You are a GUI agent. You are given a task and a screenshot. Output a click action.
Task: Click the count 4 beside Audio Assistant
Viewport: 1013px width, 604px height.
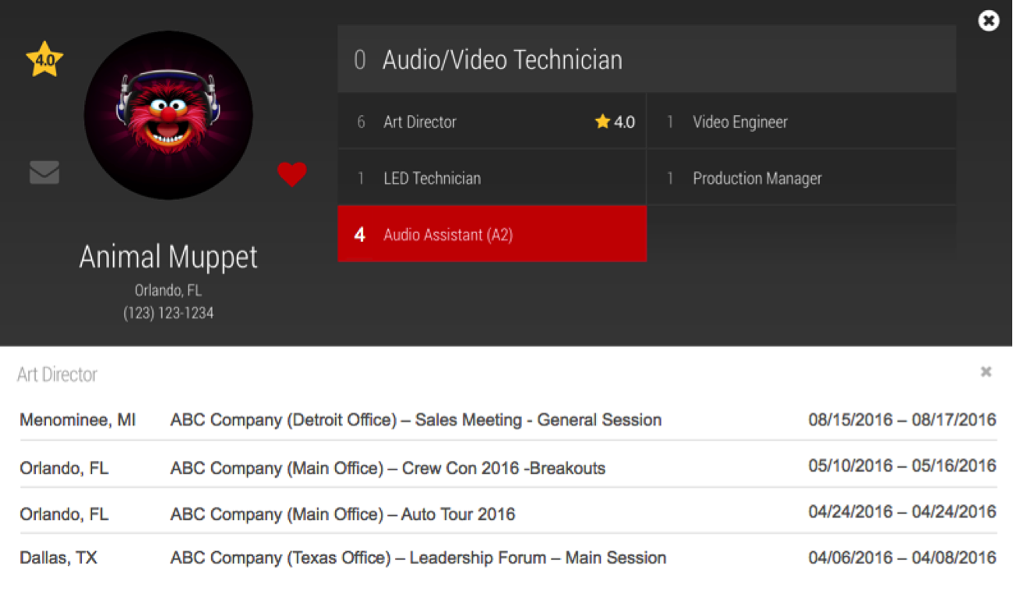360,234
